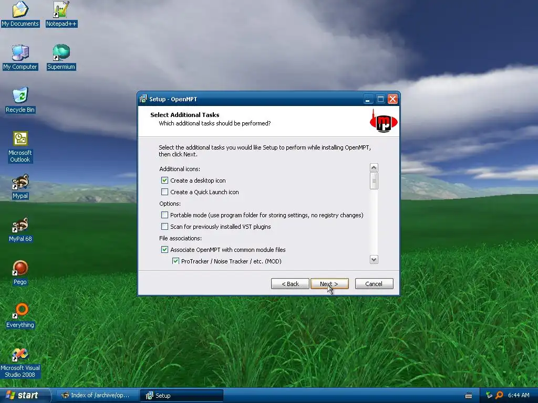Select the Mypal desktop shortcut
The width and height of the screenshot is (538, 403).
(20, 187)
